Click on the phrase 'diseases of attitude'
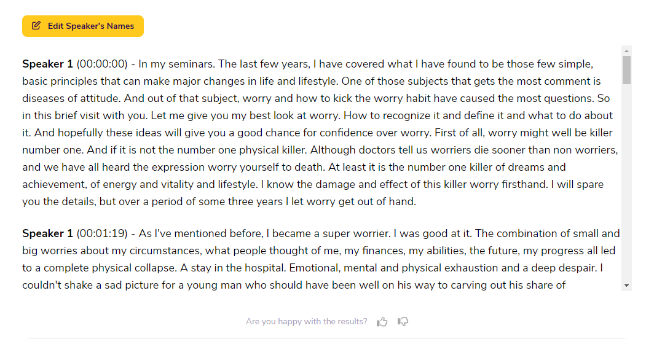Viewport: 646px width, 339px height. pos(71,98)
